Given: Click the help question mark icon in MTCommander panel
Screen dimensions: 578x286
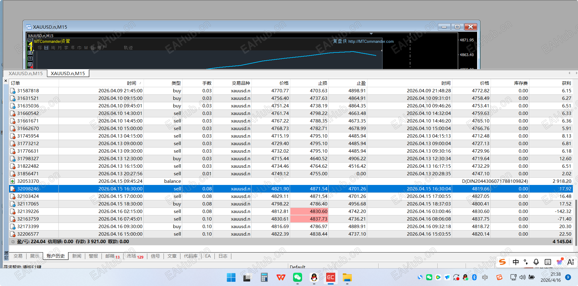Looking at the screenshot, I should tap(30, 59).
